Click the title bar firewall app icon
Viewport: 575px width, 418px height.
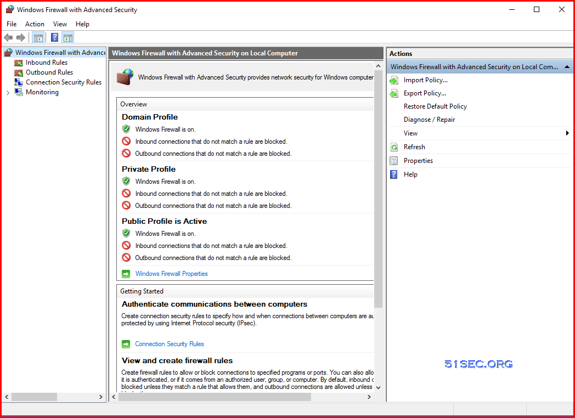pos(10,9)
